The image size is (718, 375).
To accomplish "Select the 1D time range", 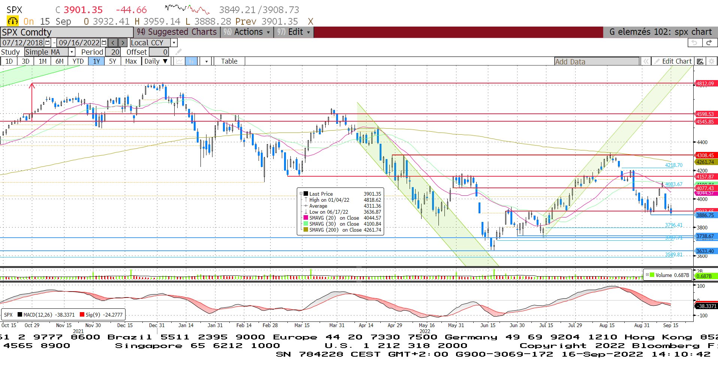I will tap(9, 61).
